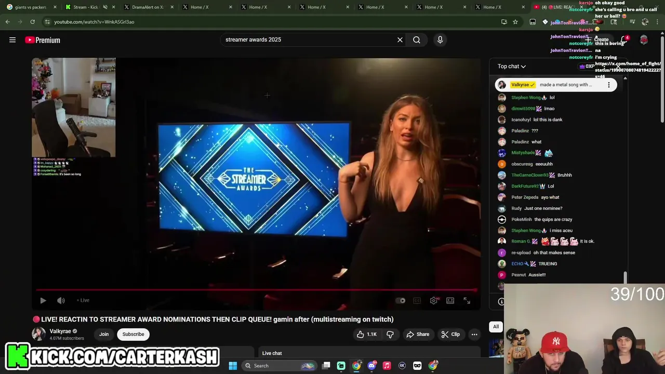Click the live chat scrollbar
The image size is (665, 374).
[x=625, y=278]
